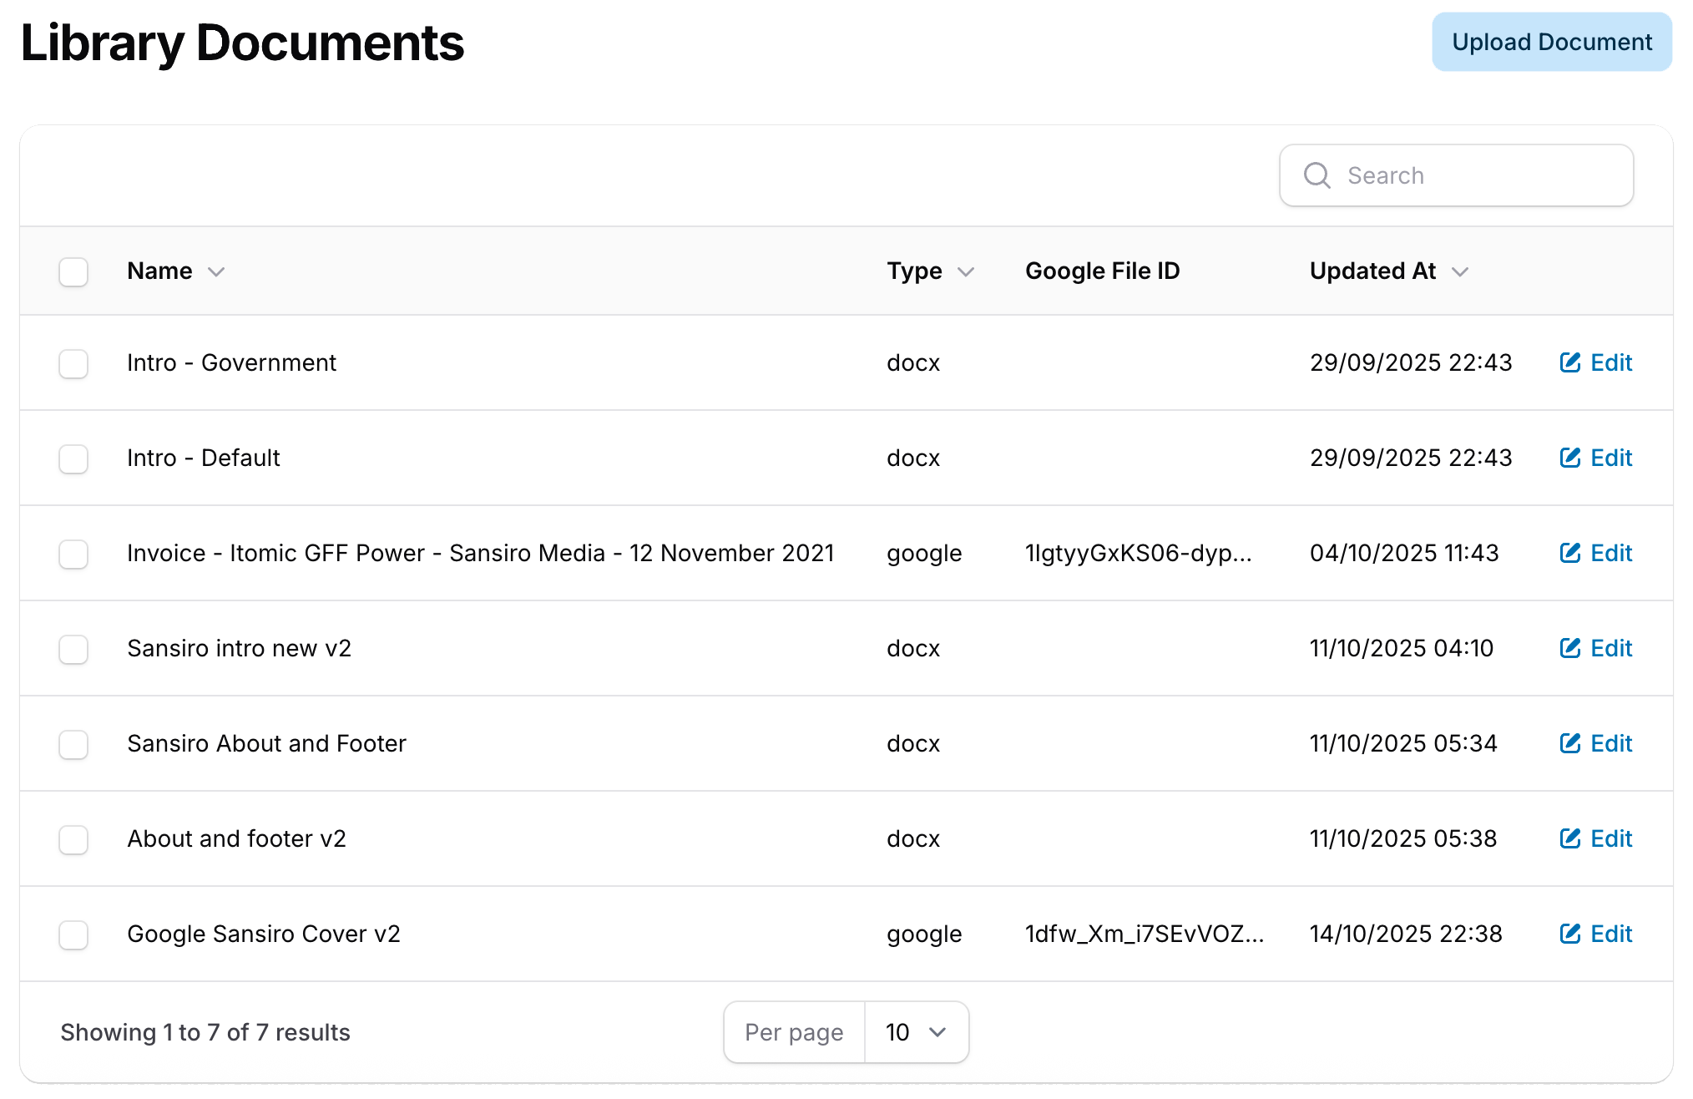
Task: Click edit pencil icon for Intro - Government
Action: (1569, 362)
